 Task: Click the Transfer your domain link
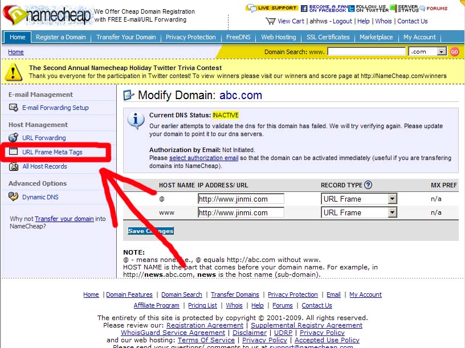pos(64,219)
